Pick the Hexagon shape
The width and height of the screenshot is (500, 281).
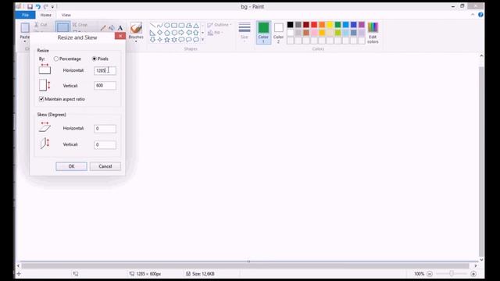click(x=174, y=33)
